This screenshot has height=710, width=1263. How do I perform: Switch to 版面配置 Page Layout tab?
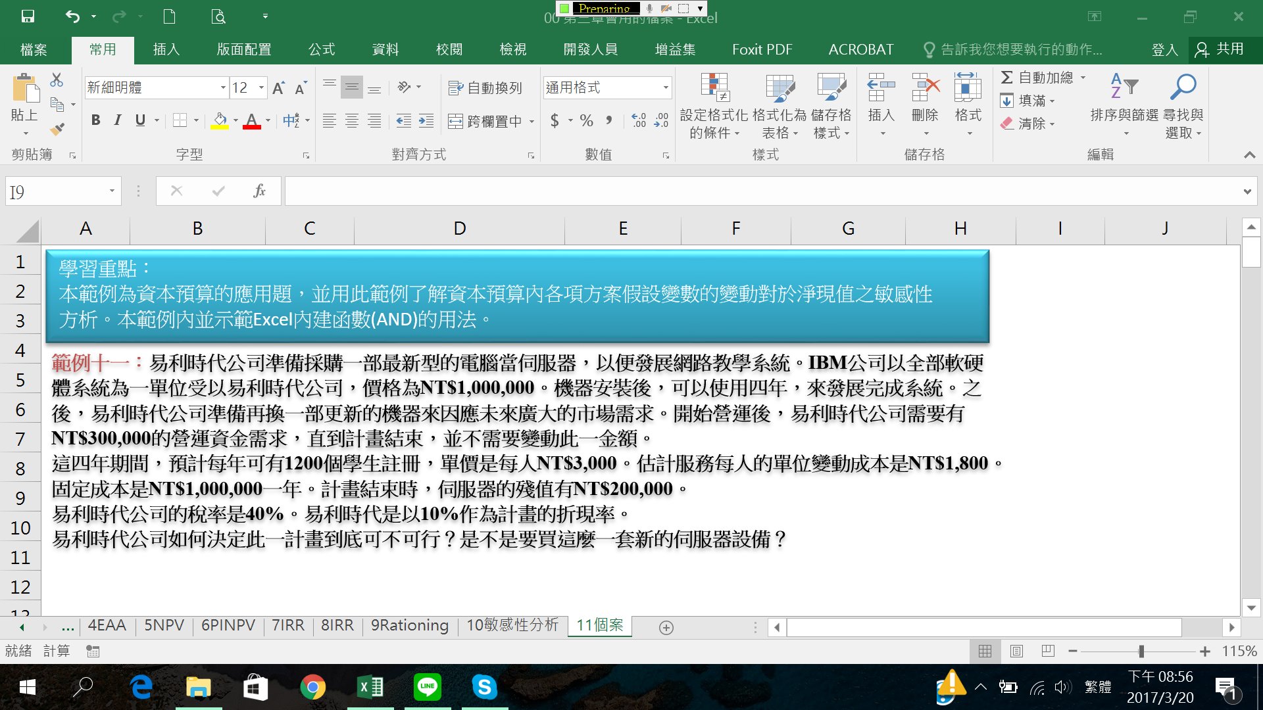pyautogui.click(x=244, y=49)
